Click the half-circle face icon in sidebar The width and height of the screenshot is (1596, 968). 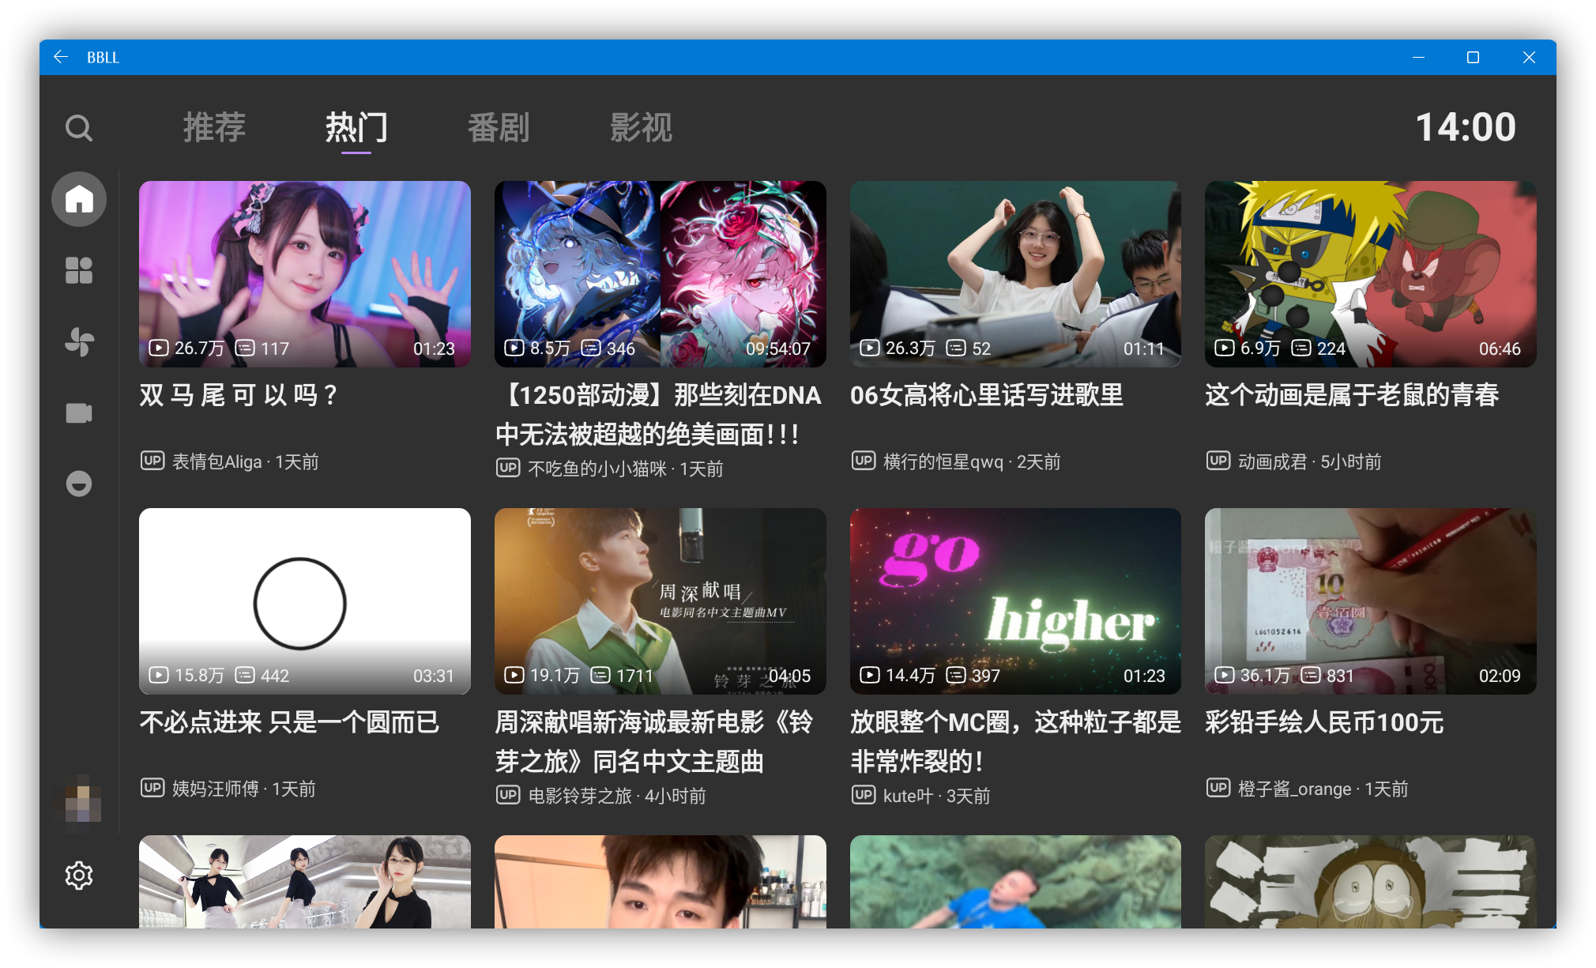click(x=79, y=484)
